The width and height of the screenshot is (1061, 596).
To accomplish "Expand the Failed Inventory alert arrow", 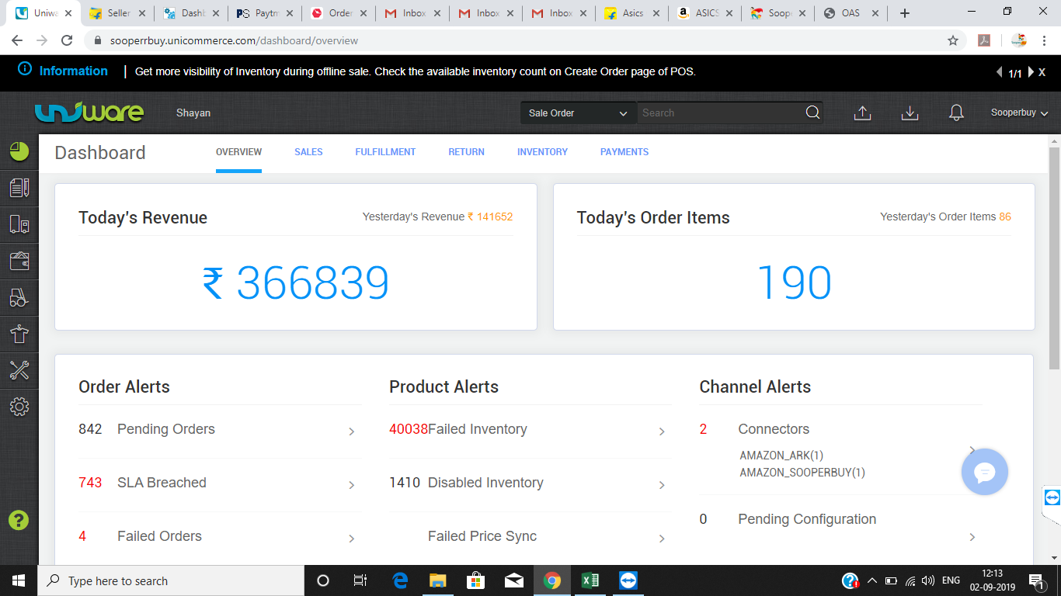I will click(662, 431).
